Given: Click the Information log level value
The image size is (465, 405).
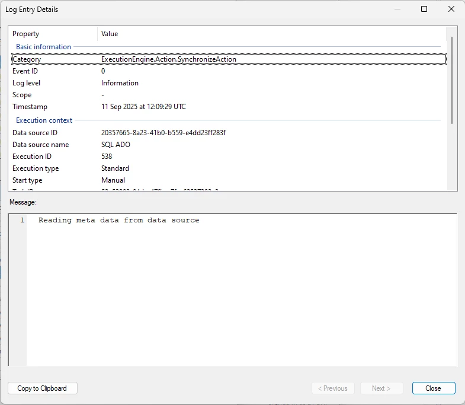Looking at the screenshot, I should (x=120, y=83).
